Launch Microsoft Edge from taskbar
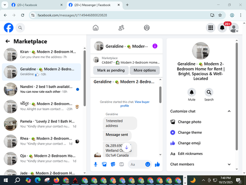The height and width of the screenshot is (185, 246). [38, 181]
